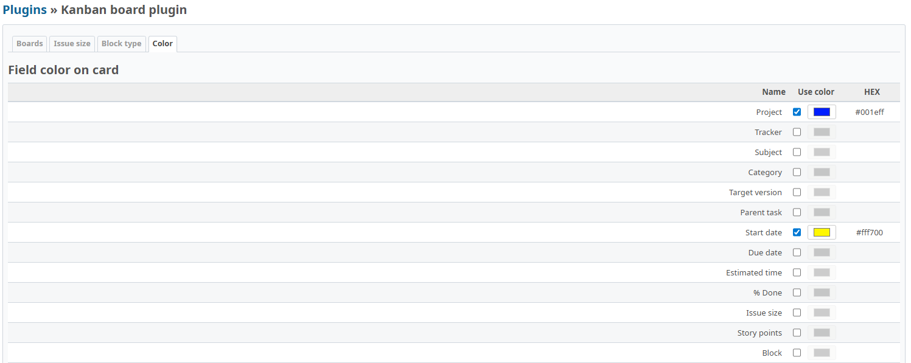Check the Subject color checkbox
This screenshot has width=911, height=363.
point(797,152)
